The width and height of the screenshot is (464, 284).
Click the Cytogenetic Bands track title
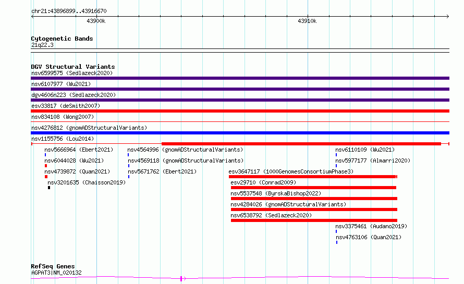62,39
